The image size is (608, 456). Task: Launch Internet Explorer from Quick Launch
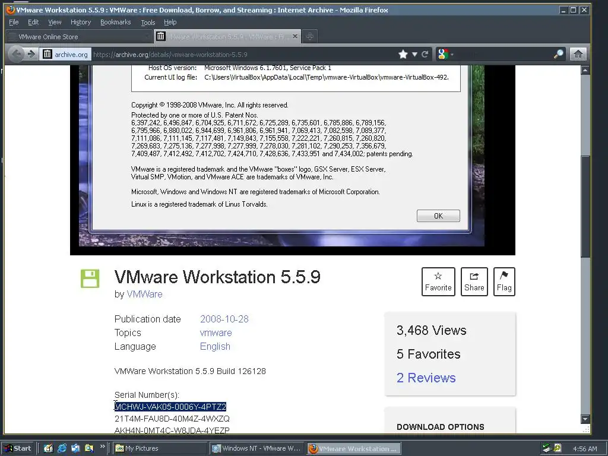click(62, 448)
